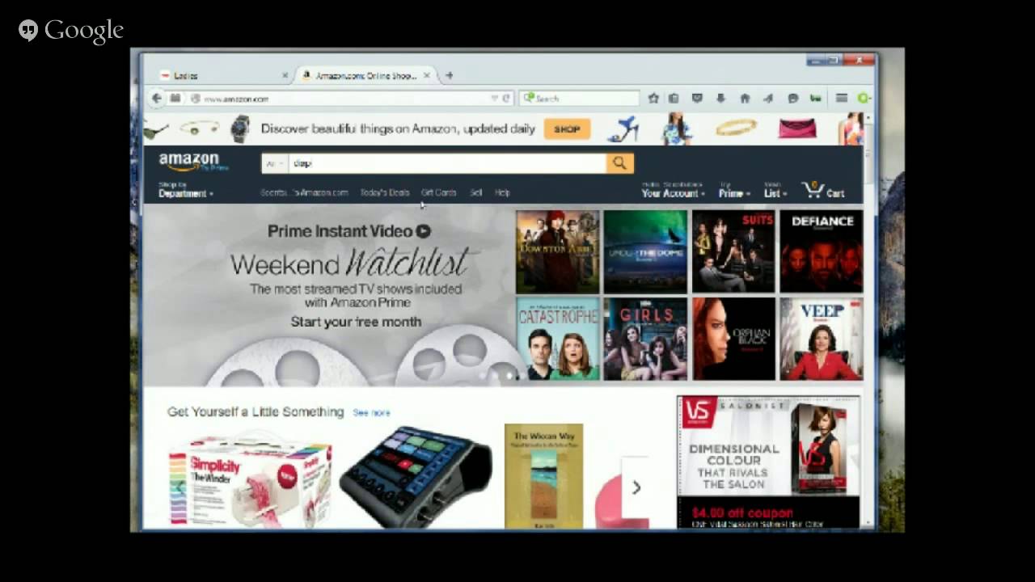Screen dimensions: 1035x582
Task: Expand the Shop by Department dropdown
Action: tap(186, 190)
